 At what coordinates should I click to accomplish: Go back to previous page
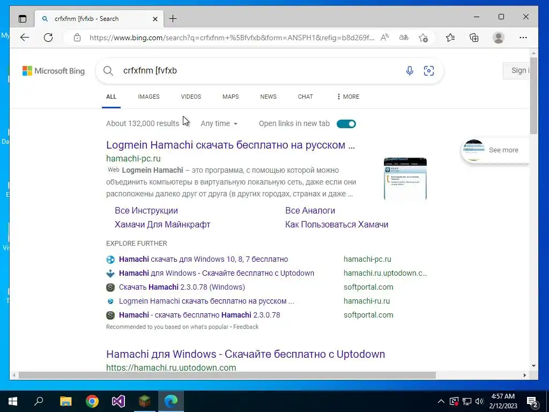25,38
